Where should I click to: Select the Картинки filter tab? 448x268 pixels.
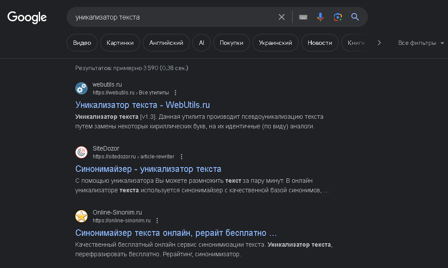coord(120,43)
